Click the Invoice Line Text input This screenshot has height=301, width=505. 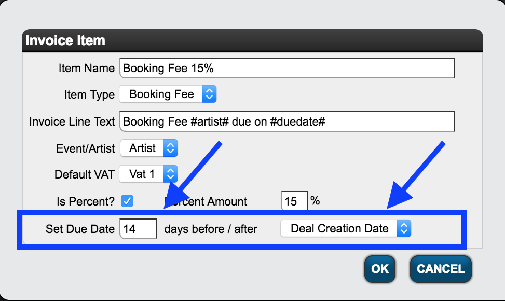tap(285, 121)
